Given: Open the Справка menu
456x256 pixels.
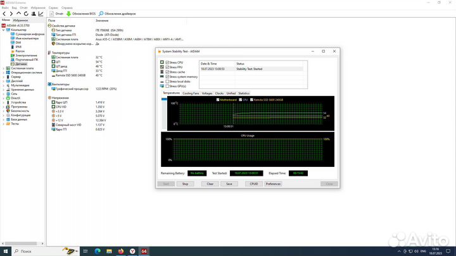Looking at the screenshot, I should pyautogui.click(x=67, y=8).
